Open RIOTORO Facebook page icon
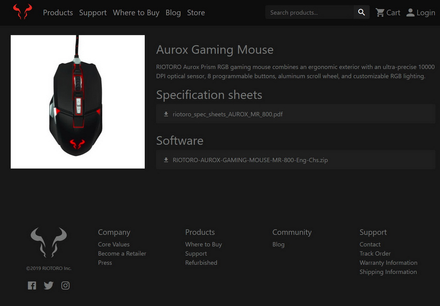This screenshot has height=306, width=440. pyautogui.click(x=32, y=285)
